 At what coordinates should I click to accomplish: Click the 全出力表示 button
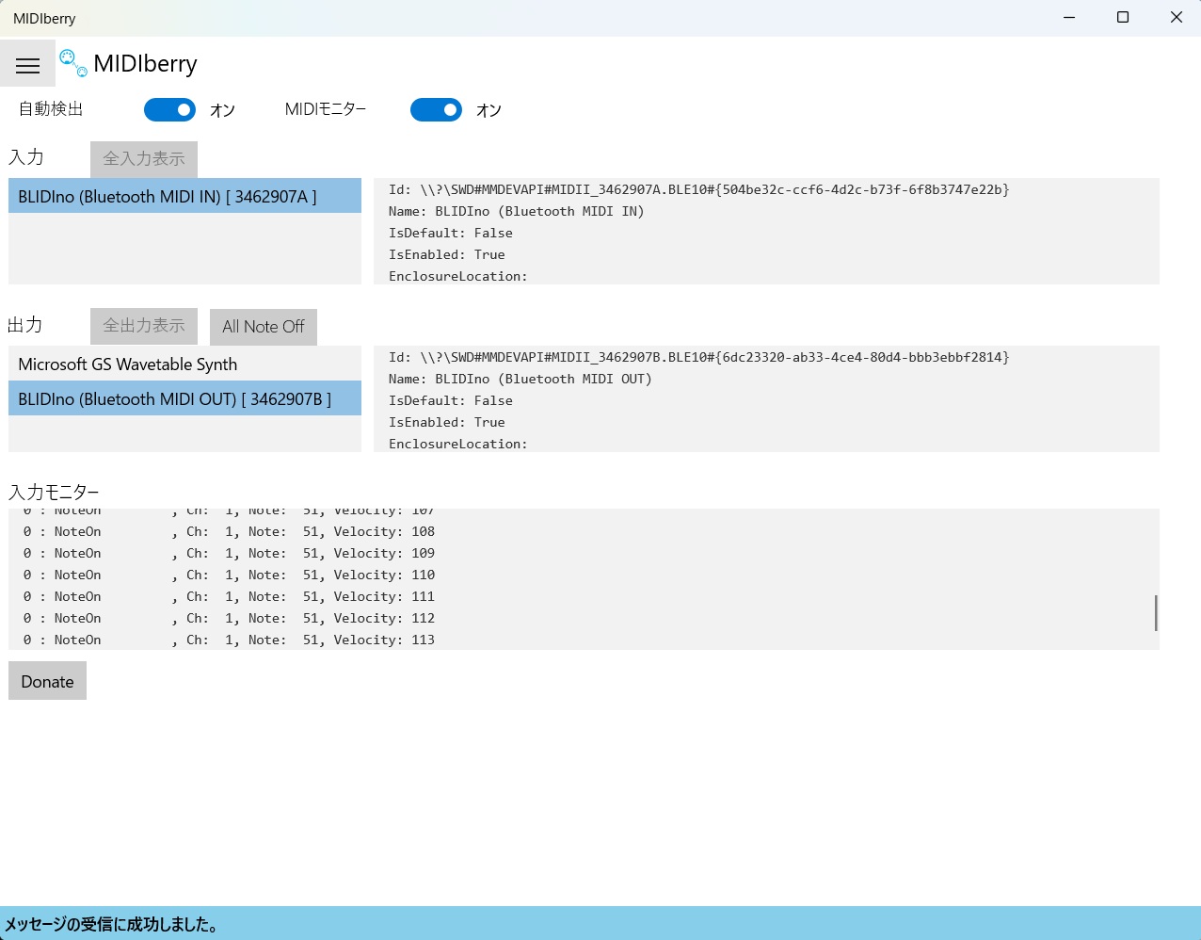tap(144, 326)
